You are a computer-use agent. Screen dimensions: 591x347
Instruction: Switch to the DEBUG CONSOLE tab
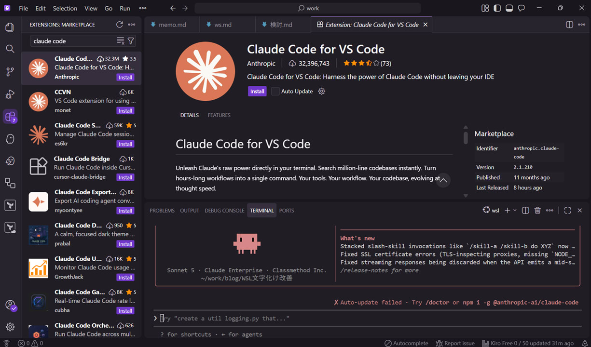coord(224,211)
